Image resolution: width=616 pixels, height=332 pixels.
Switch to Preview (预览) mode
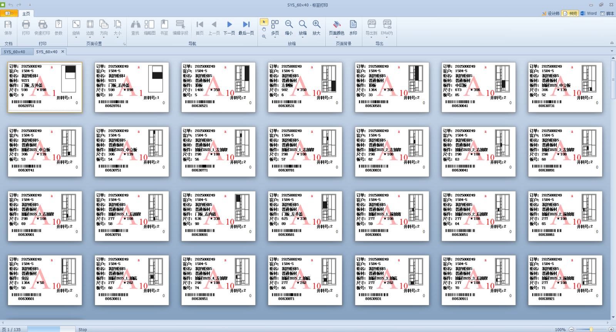tap(570, 13)
